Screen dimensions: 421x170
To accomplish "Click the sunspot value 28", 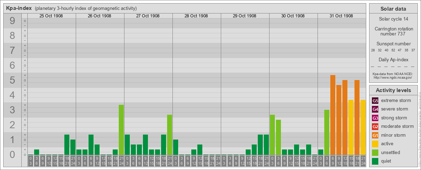I will (373, 50).
